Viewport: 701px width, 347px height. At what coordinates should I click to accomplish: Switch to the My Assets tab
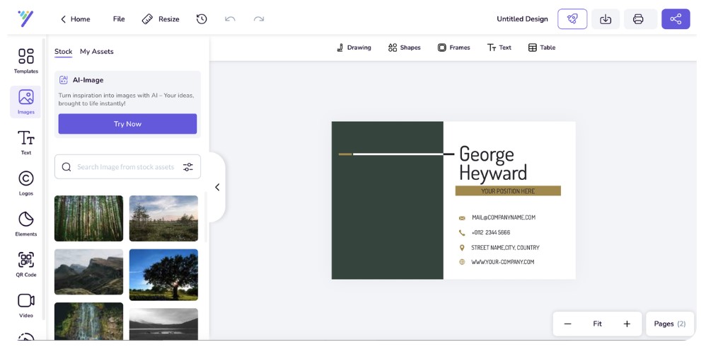tap(97, 52)
